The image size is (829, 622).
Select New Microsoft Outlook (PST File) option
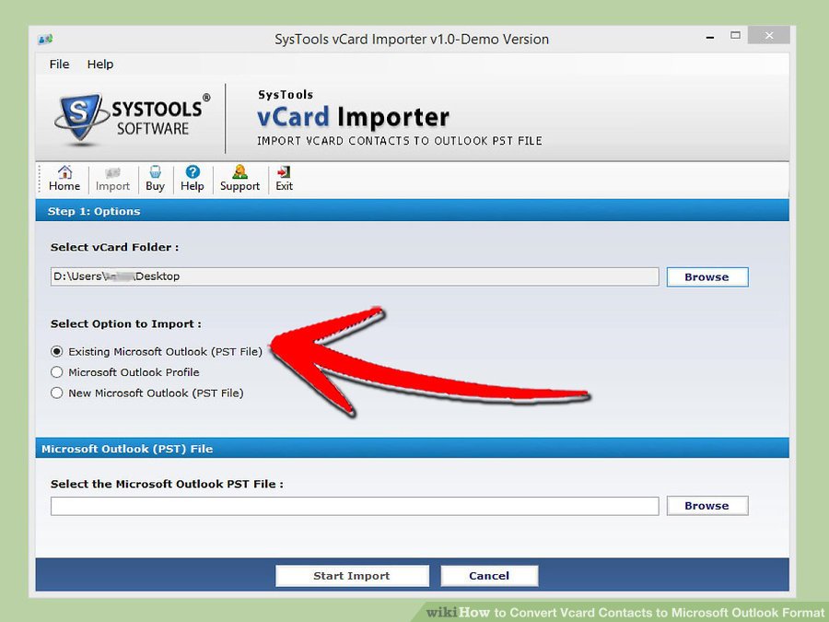point(57,393)
